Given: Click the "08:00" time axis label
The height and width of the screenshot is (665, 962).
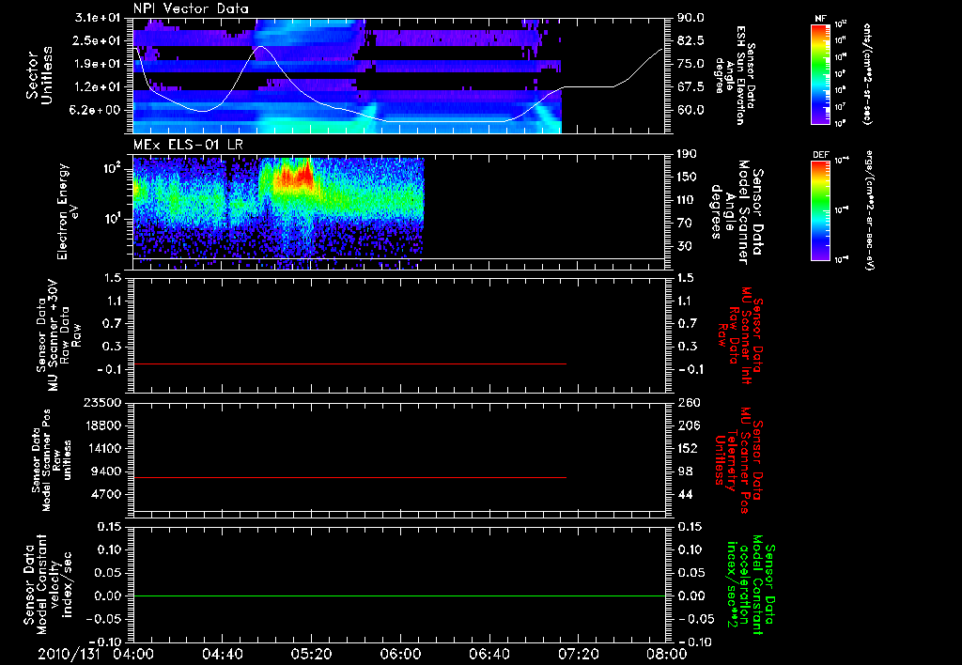Looking at the screenshot, I should (x=666, y=654).
